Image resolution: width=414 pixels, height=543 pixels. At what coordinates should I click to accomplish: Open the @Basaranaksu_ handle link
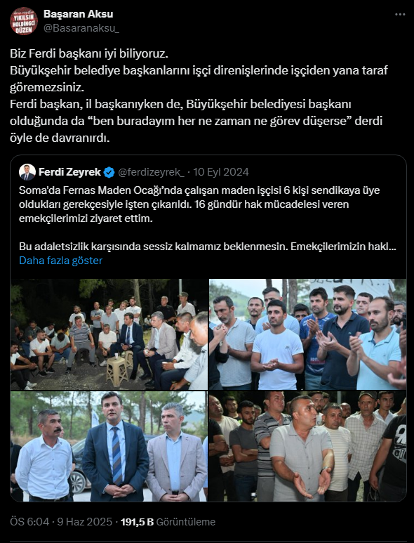(x=81, y=28)
